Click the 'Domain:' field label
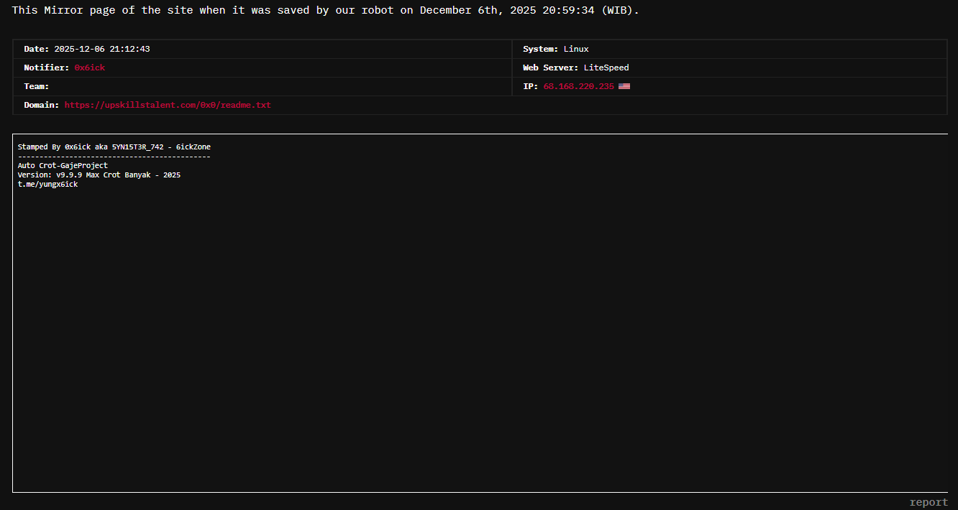This screenshot has width=958, height=510. click(x=42, y=105)
